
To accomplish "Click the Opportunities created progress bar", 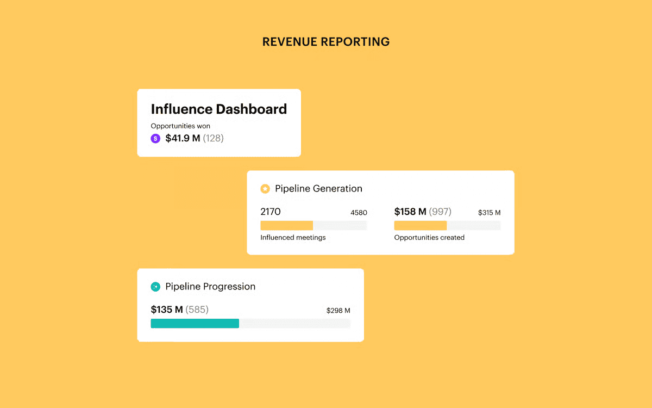I will pos(447,226).
